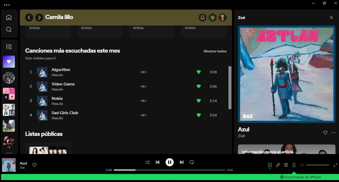Open Información sobre el artista card
The image size is (339, 182).
pyautogui.click(x=287, y=149)
